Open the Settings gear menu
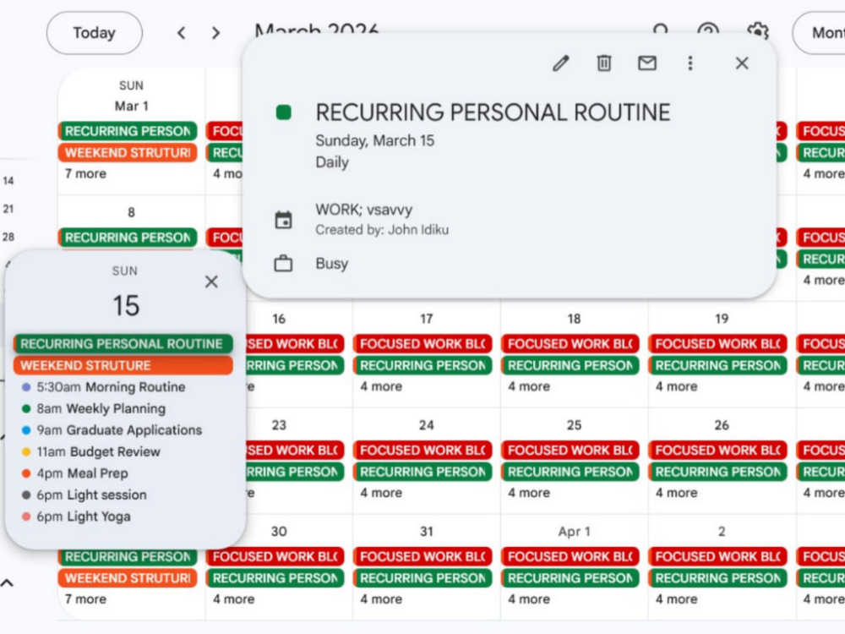The width and height of the screenshot is (845, 634). (758, 31)
